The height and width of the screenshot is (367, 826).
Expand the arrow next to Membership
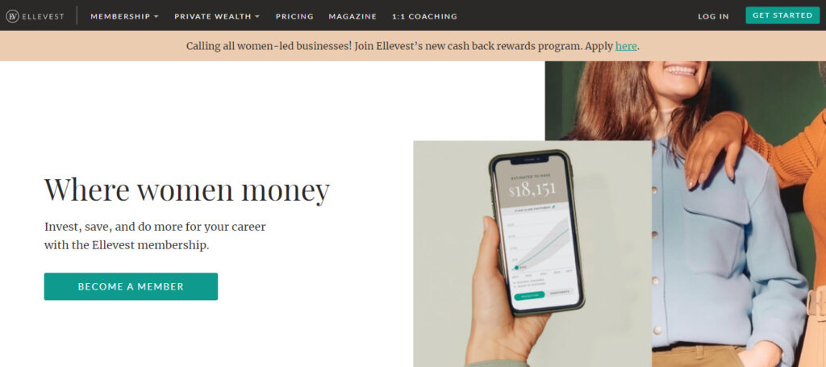(x=156, y=16)
